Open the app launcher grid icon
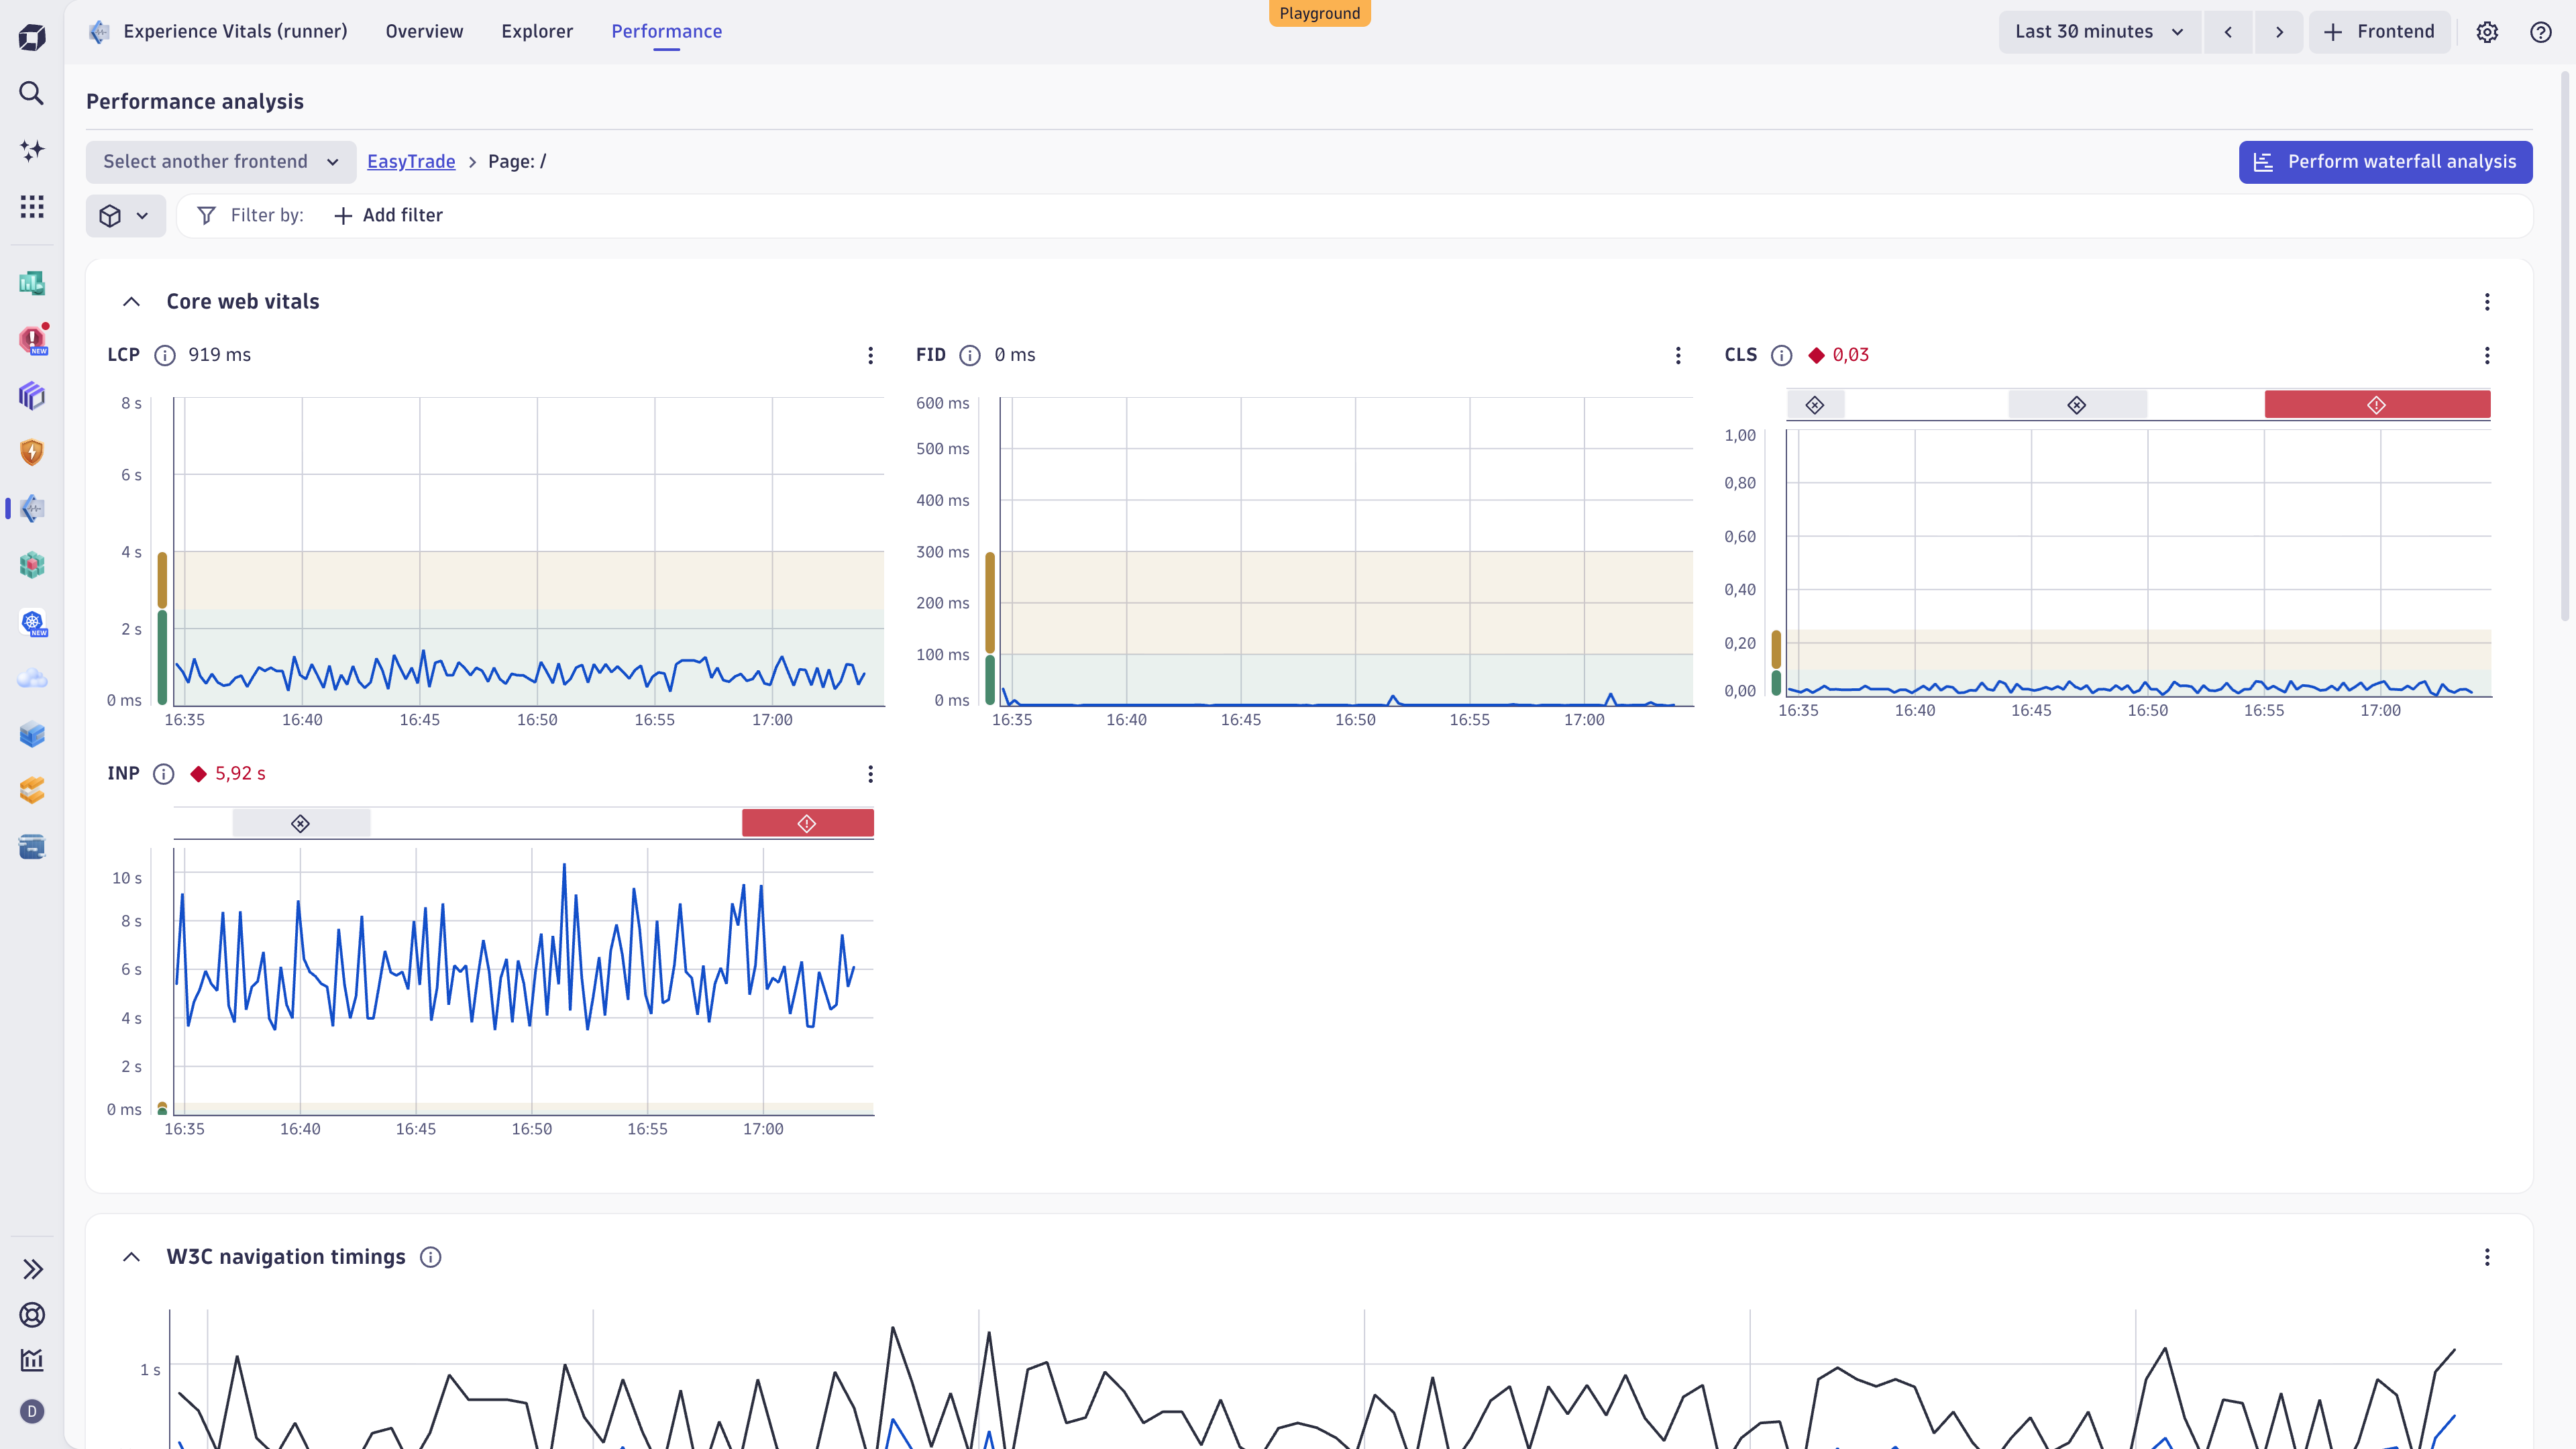Viewport: 2576px width, 1449px height. (x=31, y=206)
